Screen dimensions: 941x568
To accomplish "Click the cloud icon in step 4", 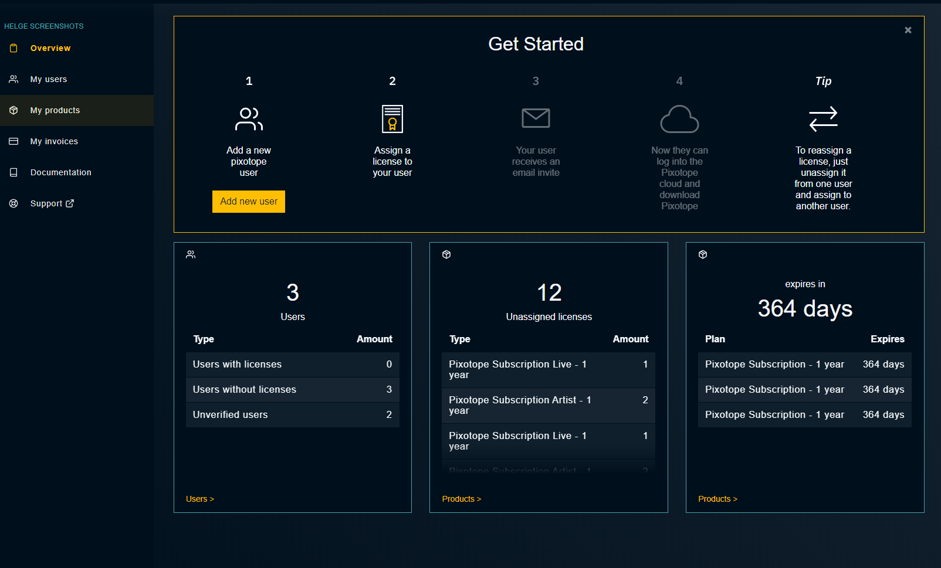I will [x=679, y=119].
